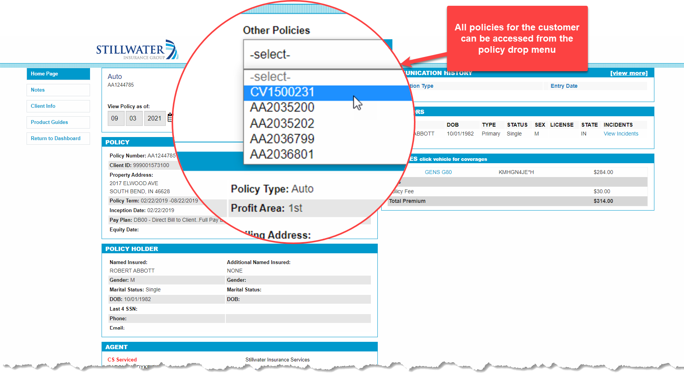This screenshot has width=684, height=378.
Task: Click the Policy Term date range
Action: 169,201
